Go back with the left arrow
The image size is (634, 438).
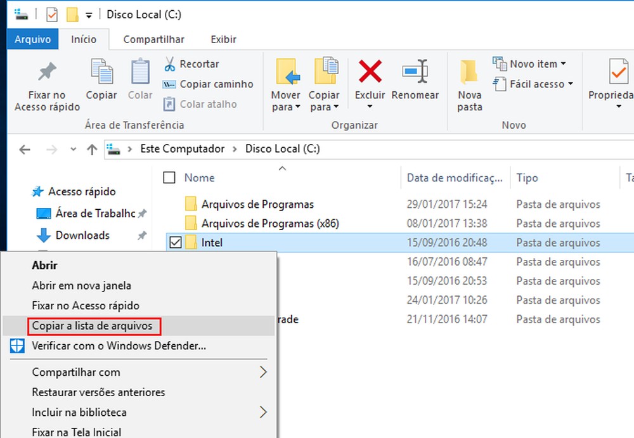25,150
